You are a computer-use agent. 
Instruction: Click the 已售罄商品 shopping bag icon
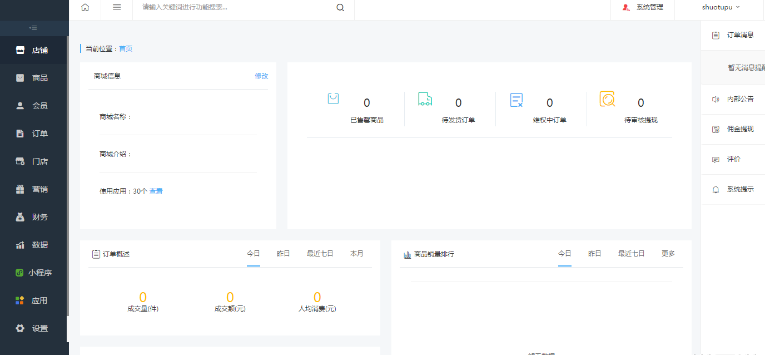[x=333, y=99]
